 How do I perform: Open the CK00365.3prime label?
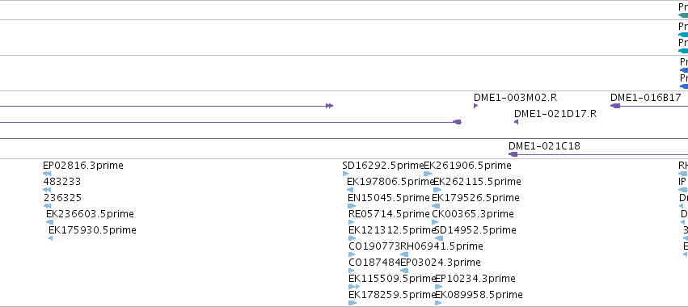pyautogui.click(x=473, y=214)
